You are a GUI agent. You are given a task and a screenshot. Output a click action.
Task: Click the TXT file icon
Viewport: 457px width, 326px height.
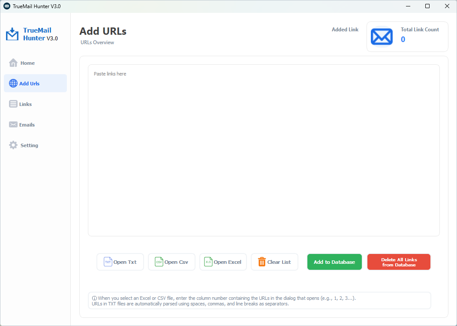point(108,262)
